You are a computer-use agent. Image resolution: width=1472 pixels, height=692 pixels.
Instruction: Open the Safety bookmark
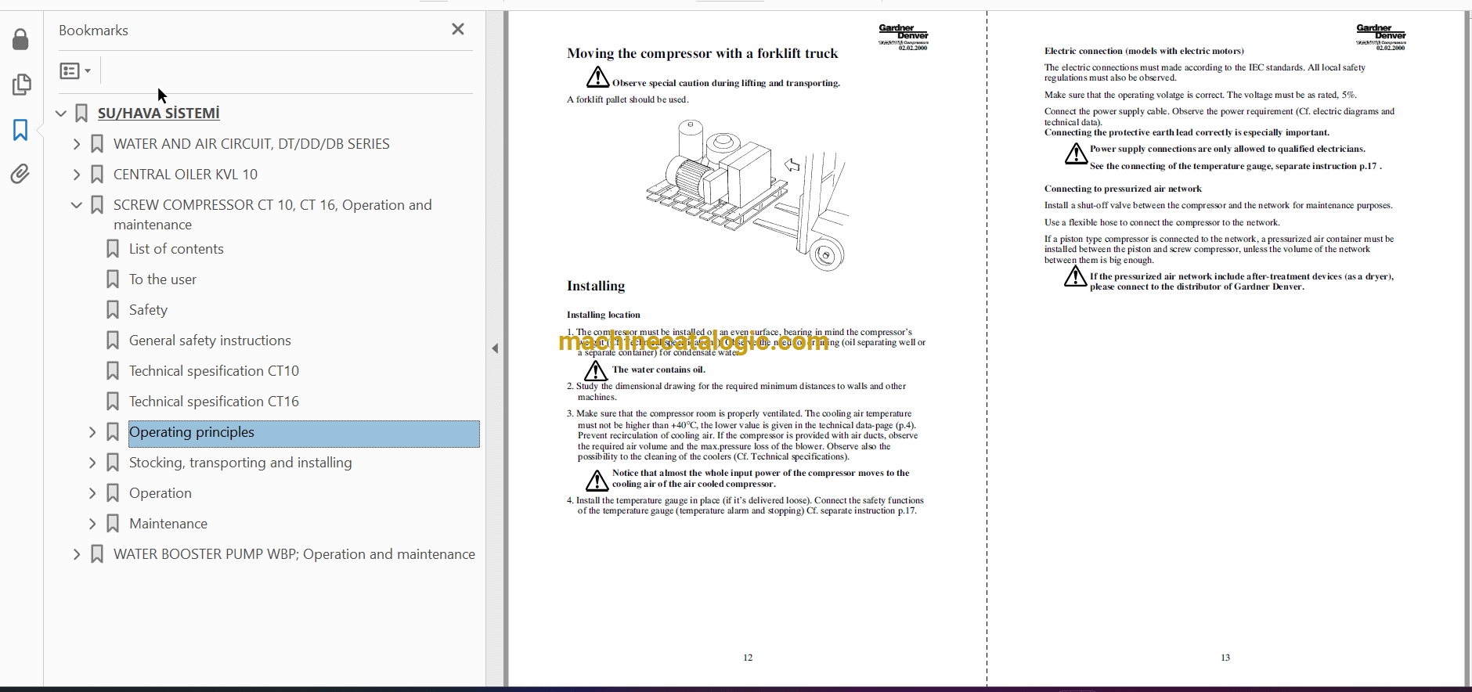(148, 310)
